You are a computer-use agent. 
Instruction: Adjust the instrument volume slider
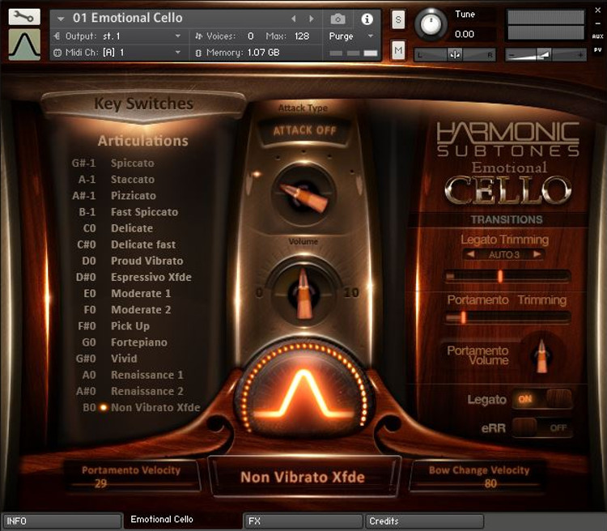(x=545, y=55)
